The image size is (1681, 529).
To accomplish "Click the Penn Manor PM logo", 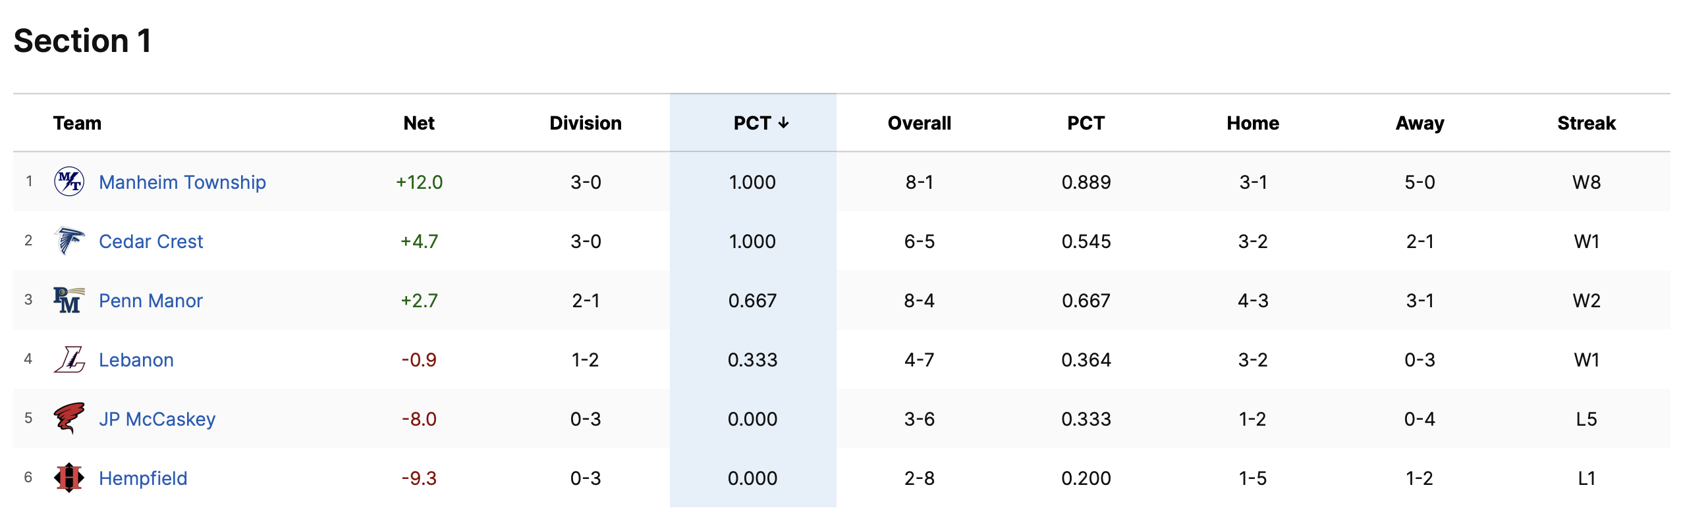I will point(69,300).
